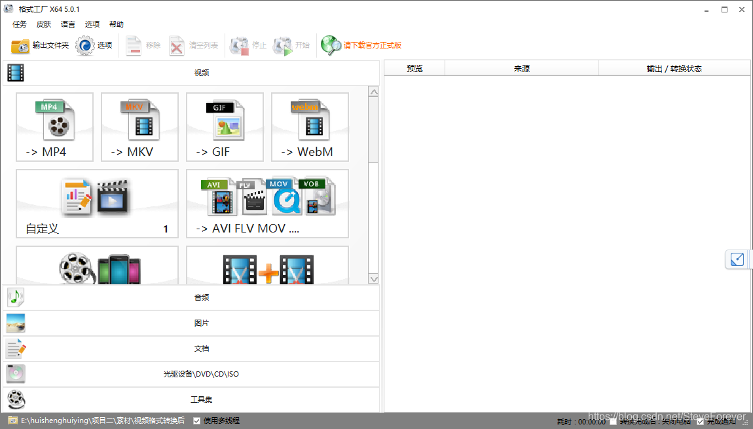The image size is (753, 429).
Task: Uncheck 使用多线程 multithreading option
Action: pyautogui.click(x=195, y=420)
